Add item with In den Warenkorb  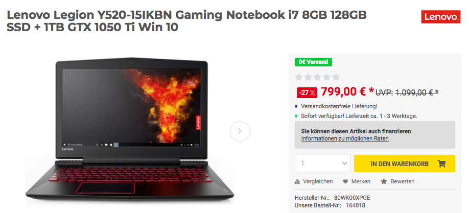405,163
